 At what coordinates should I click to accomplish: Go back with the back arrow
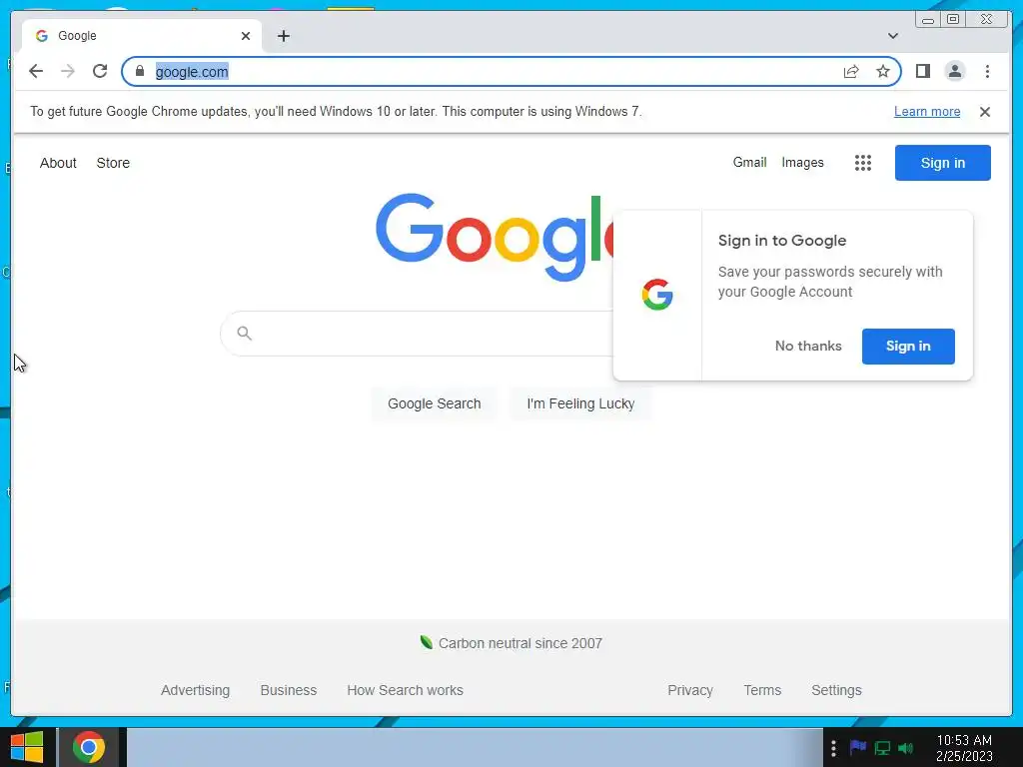pyautogui.click(x=36, y=71)
